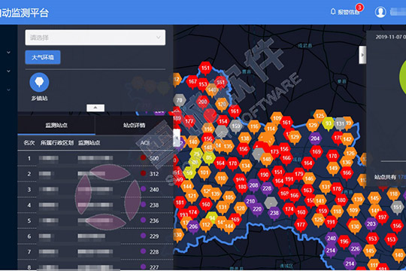Select the red 178 station marker
This screenshot has width=406, height=271.
pyautogui.click(x=336, y=189)
